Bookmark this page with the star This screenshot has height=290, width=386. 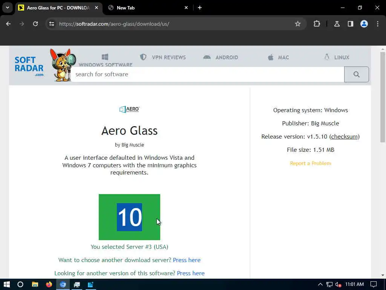(x=298, y=24)
